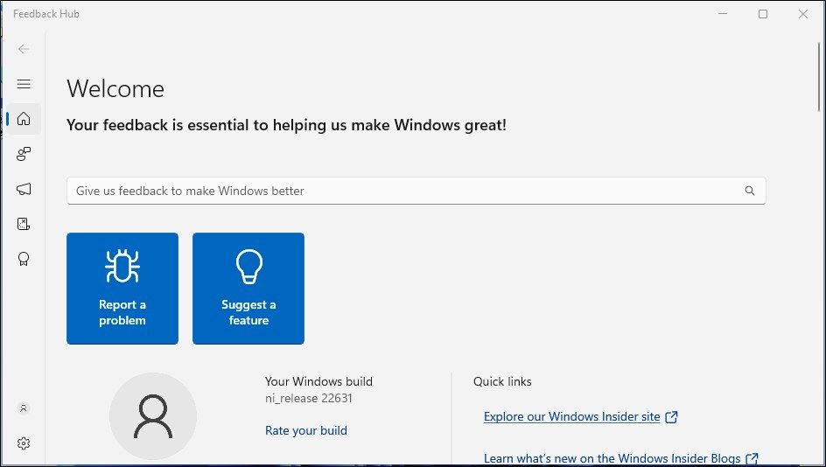Click the Suggest a feature tile
The height and width of the screenshot is (467, 826).
(248, 289)
